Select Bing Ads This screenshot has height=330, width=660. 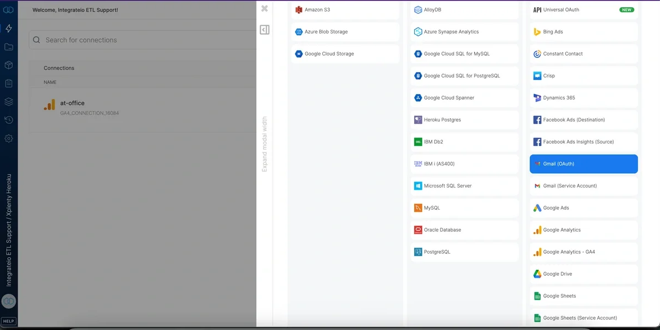pyautogui.click(x=584, y=32)
